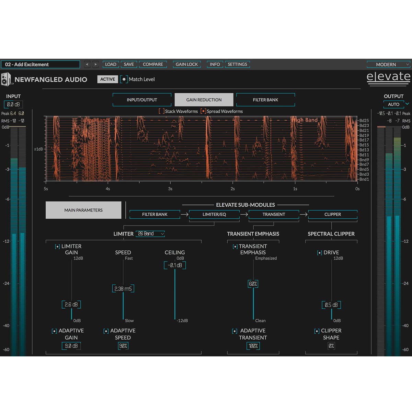The image size is (412, 412).
Task: Click Speed slider handle 2.38 mS
Action: point(123,289)
